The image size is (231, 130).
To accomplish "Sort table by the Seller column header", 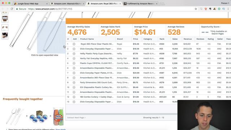I will click(x=220, y=39).
